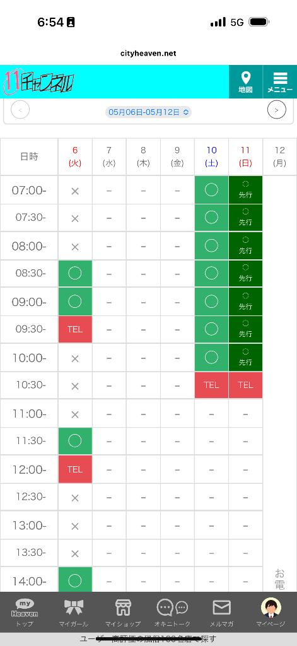Go to next week arrow

pyautogui.click(x=276, y=110)
